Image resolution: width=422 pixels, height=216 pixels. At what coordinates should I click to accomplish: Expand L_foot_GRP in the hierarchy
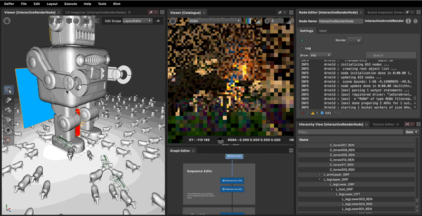pos(332,189)
